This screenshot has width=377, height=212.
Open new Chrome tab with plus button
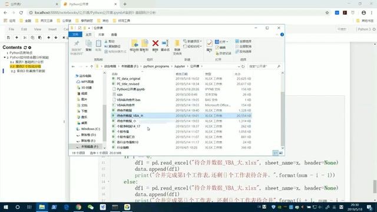(x=125, y=4)
